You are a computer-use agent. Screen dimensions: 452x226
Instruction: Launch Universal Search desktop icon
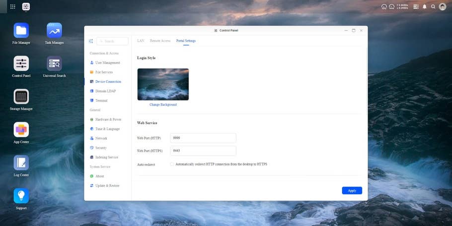click(54, 64)
